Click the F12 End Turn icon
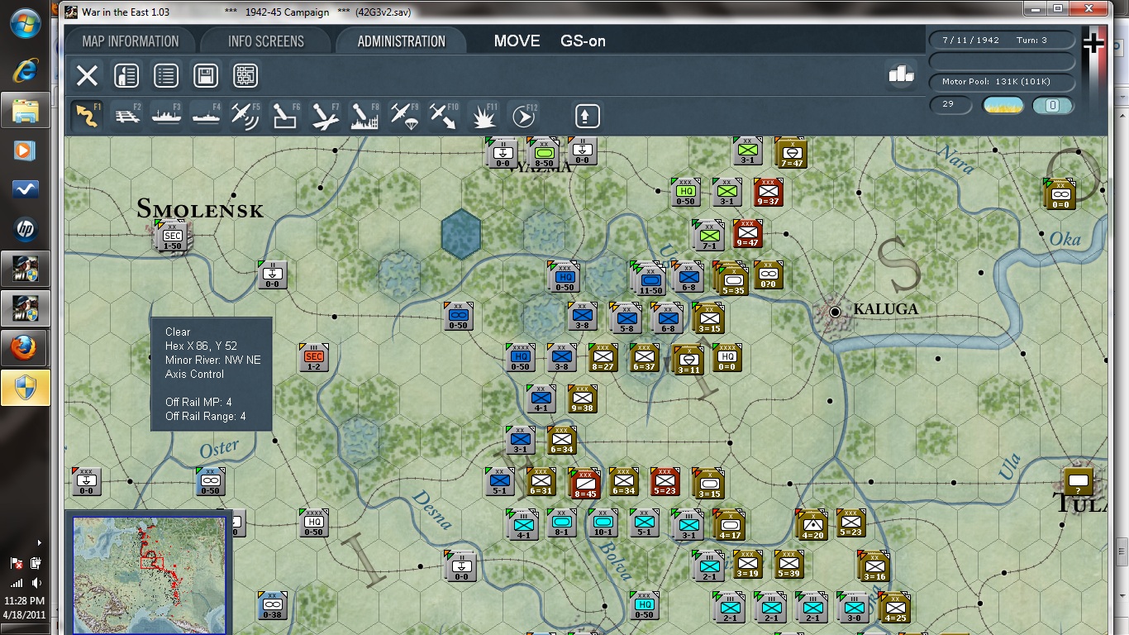 tap(524, 116)
